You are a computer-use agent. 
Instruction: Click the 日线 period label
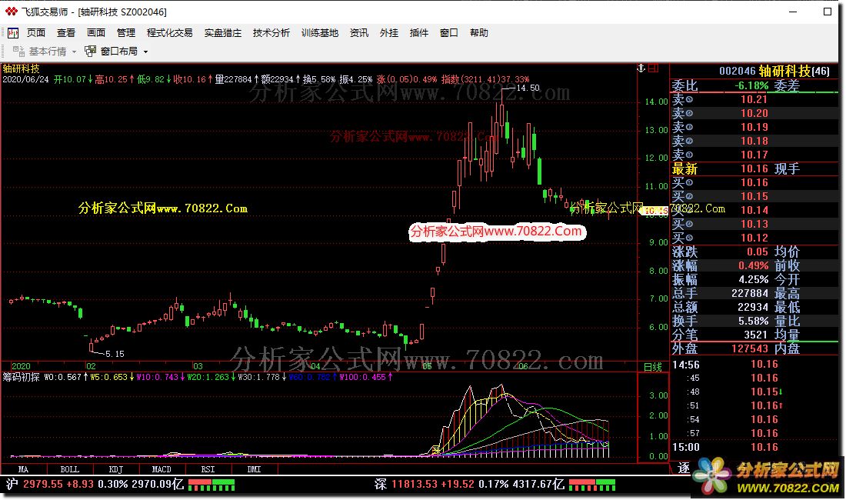point(653,367)
